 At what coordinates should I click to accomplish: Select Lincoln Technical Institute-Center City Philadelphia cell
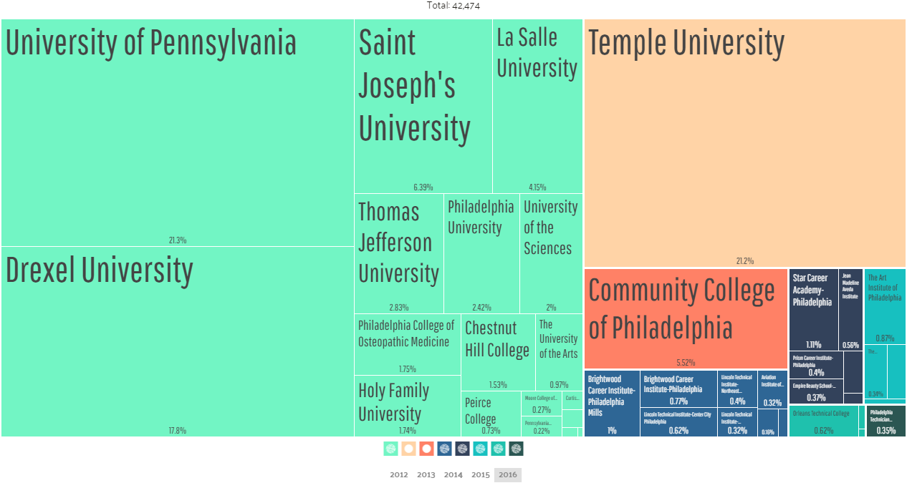678,423
